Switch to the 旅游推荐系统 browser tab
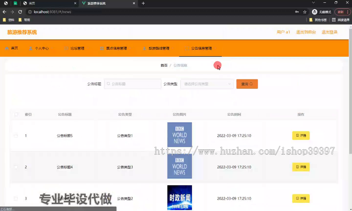This screenshot has height=211, width=352. (x=108, y=3)
